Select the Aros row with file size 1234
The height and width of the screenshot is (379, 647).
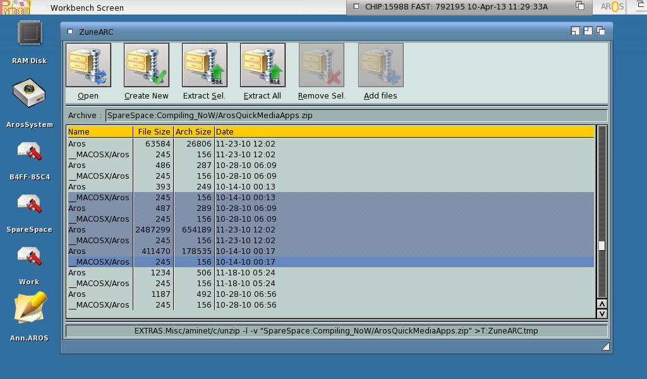[330, 273]
